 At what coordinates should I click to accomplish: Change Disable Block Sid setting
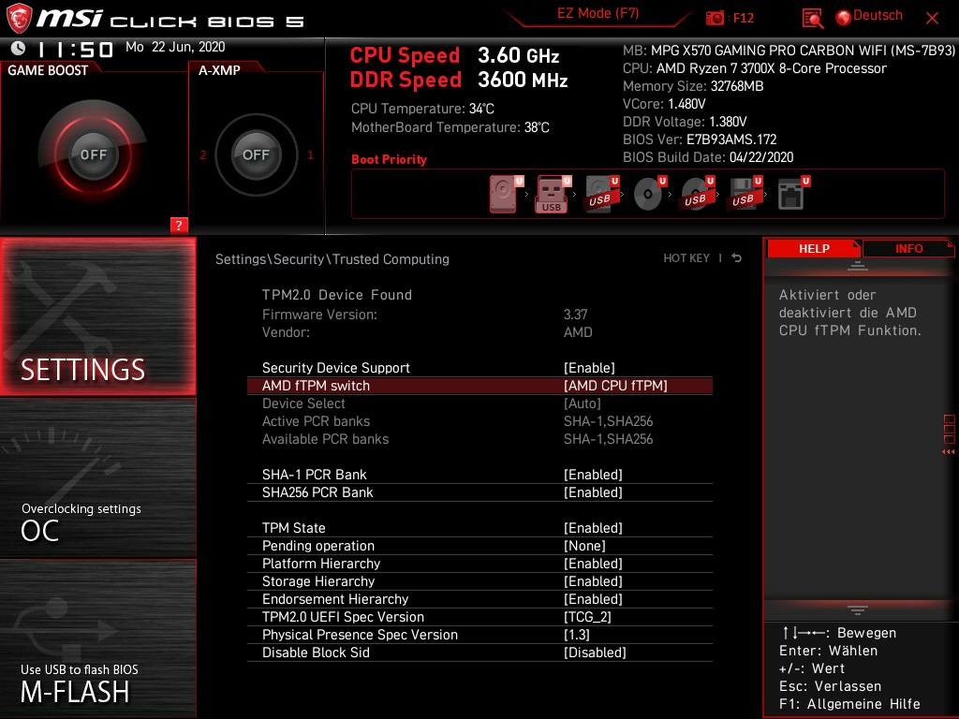(x=479, y=652)
